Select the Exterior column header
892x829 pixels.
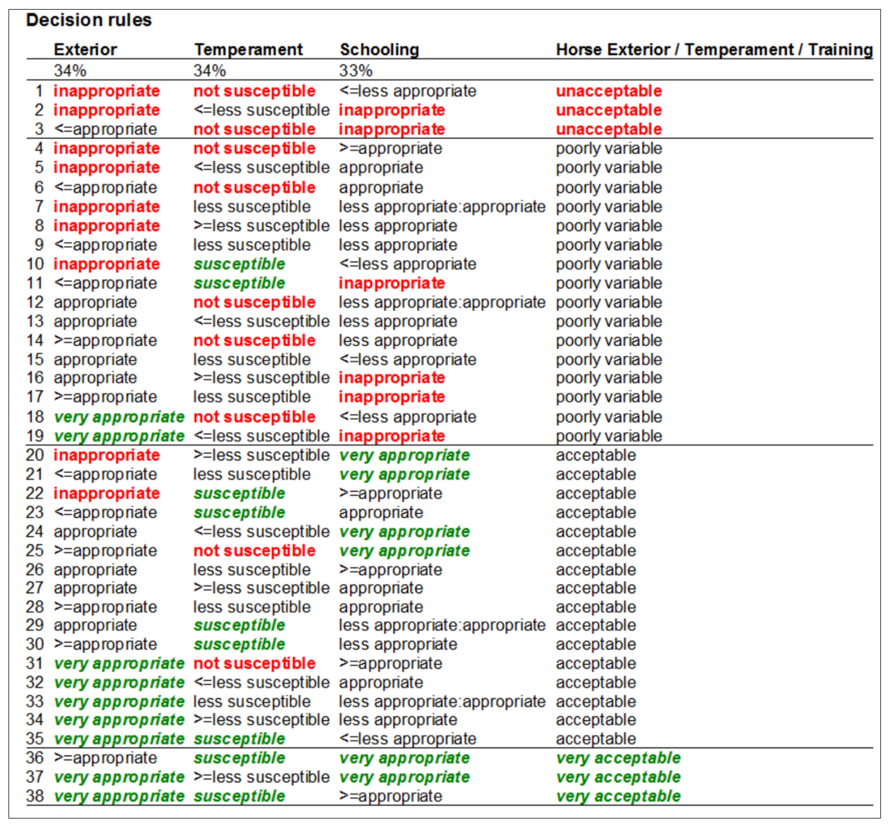click(85, 49)
